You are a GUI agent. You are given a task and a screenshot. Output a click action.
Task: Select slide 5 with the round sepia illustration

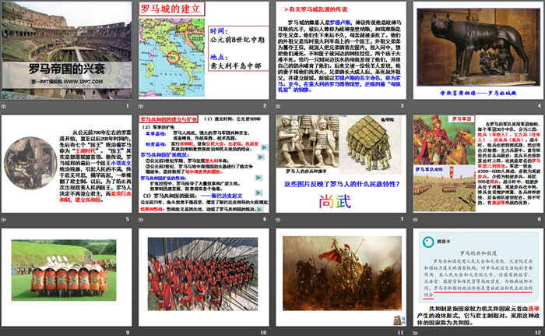point(66,164)
